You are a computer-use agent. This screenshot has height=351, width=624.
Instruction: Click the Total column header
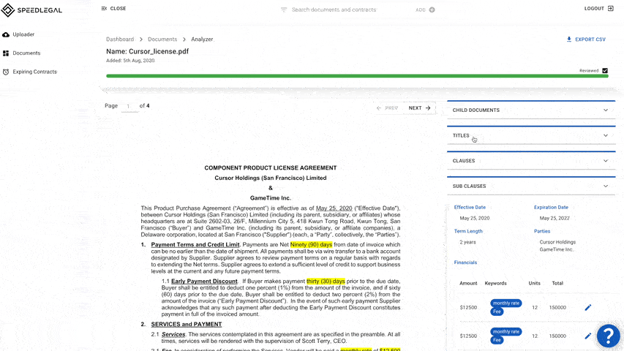(557, 283)
